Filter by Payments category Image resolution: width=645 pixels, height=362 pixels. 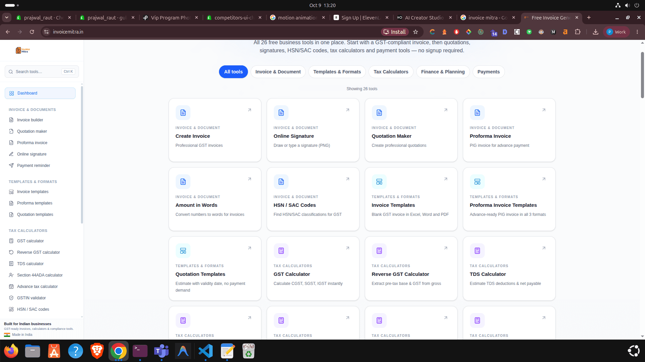(488, 72)
